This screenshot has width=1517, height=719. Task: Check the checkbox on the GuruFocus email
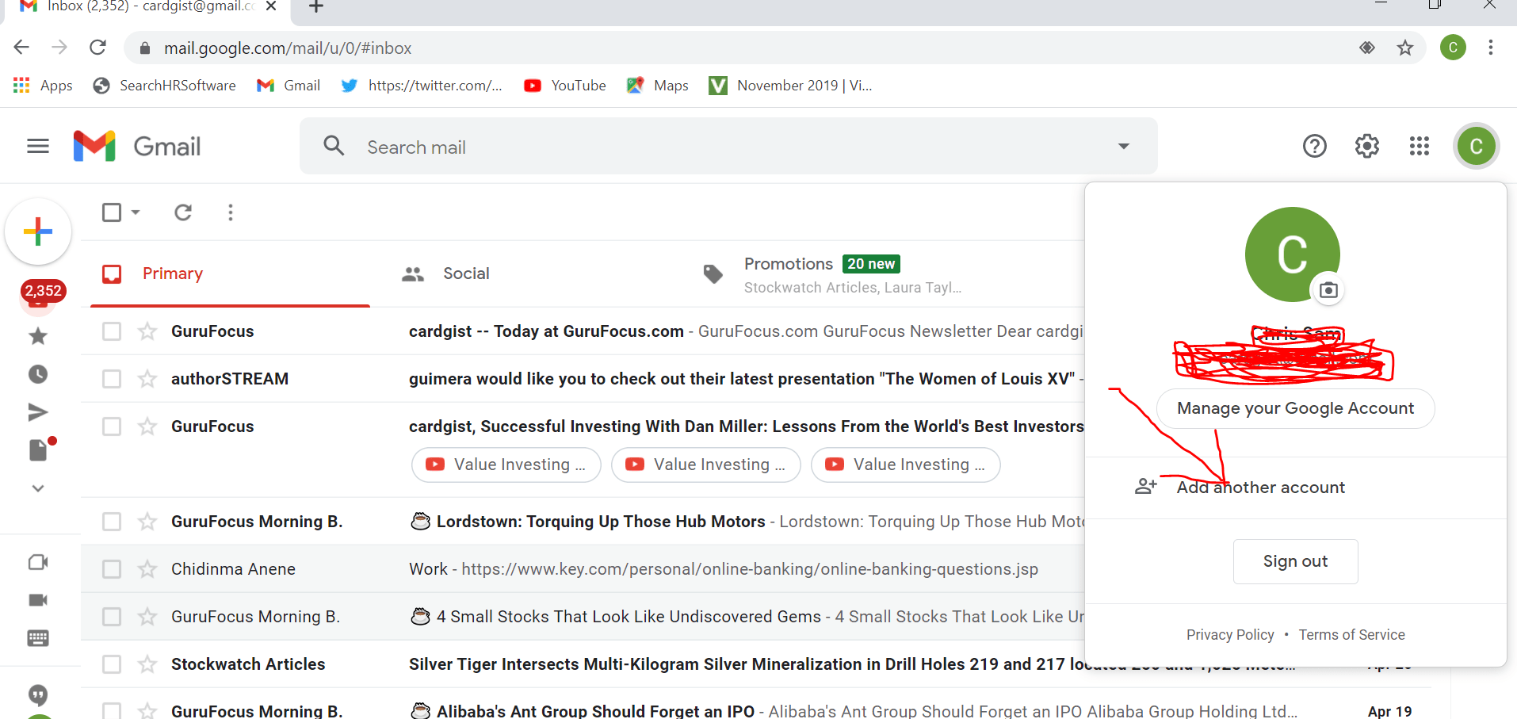tap(111, 331)
